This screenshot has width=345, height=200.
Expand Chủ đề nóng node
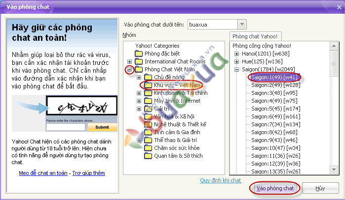[139, 77]
